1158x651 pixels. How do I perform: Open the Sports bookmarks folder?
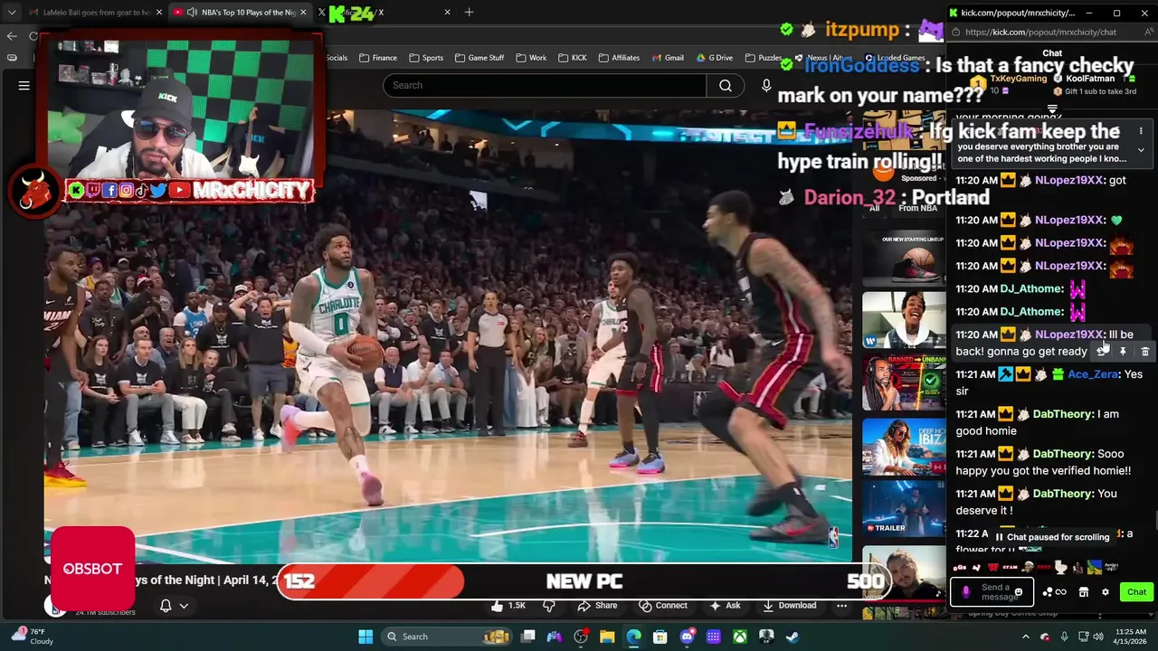(426, 58)
